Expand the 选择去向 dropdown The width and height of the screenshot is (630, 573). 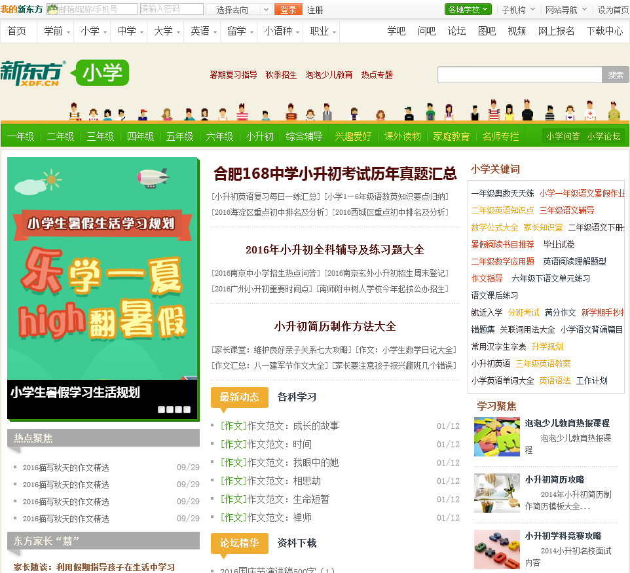pyautogui.click(x=238, y=10)
